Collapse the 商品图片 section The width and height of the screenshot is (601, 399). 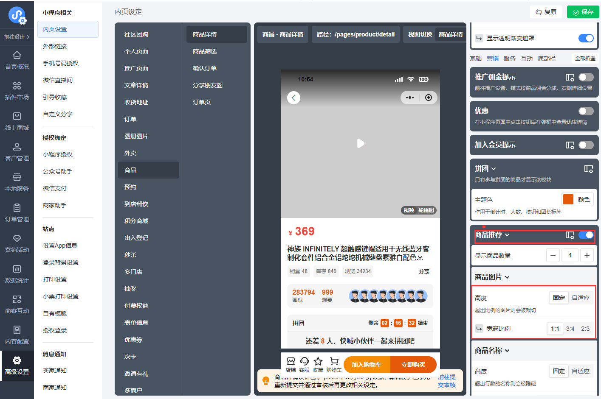(507, 277)
